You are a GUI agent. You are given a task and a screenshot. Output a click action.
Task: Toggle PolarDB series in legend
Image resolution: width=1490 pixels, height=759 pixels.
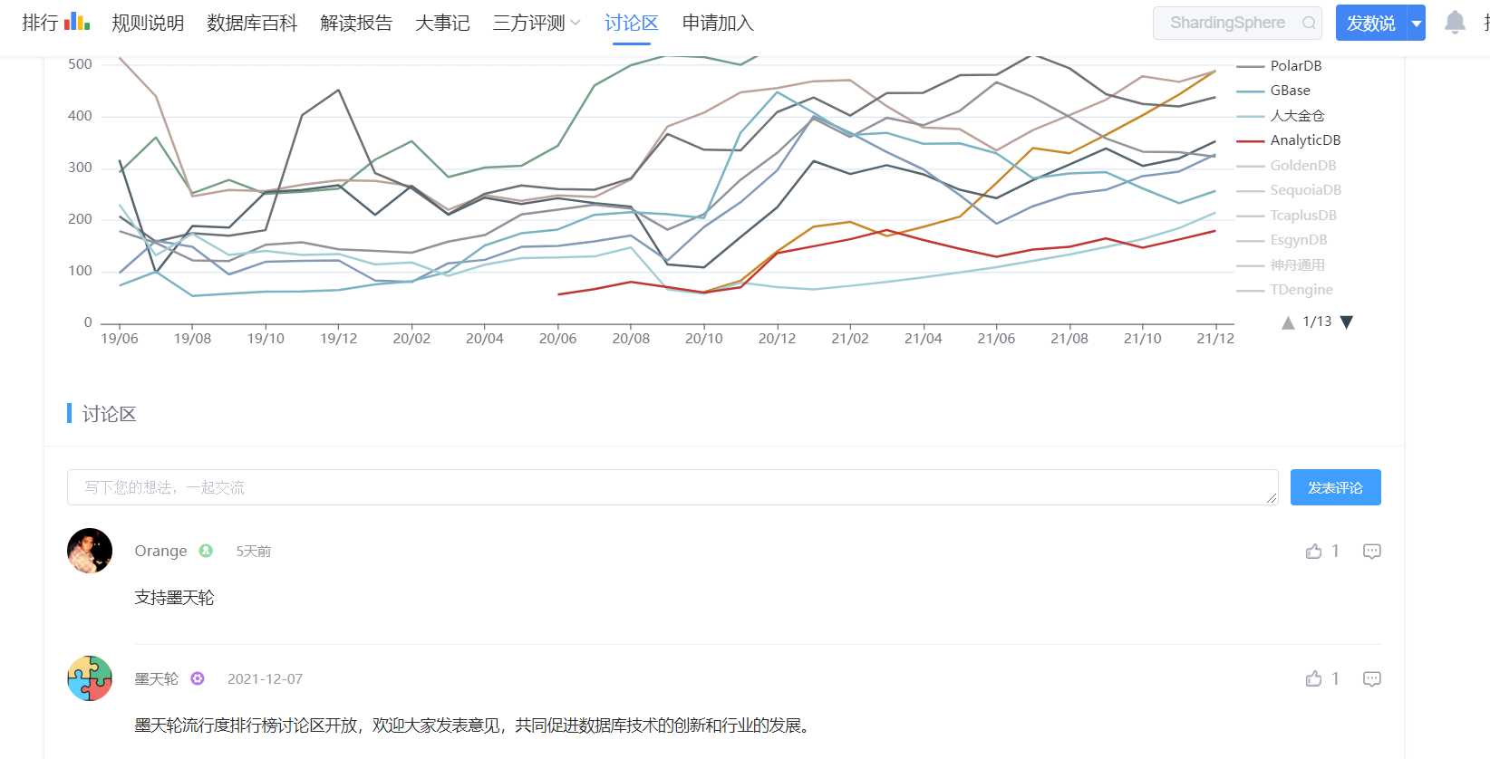click(x=1280, y=66)
